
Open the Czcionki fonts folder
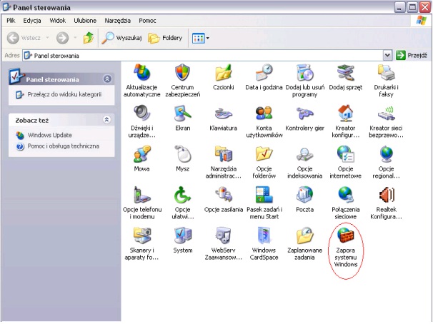point(223,73)
